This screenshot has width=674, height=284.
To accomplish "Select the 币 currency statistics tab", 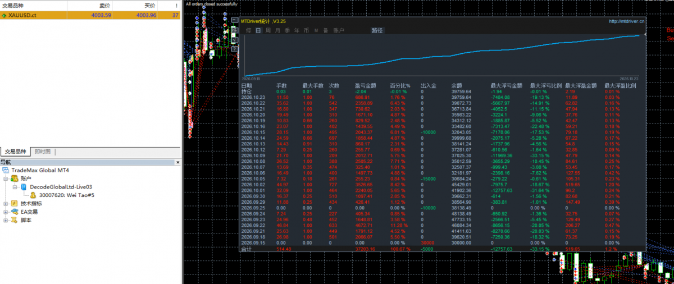I will (x=306, y=30).
